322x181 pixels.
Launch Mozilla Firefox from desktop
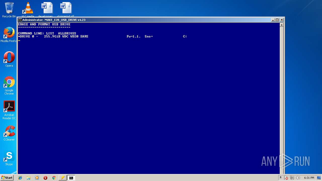9,35
